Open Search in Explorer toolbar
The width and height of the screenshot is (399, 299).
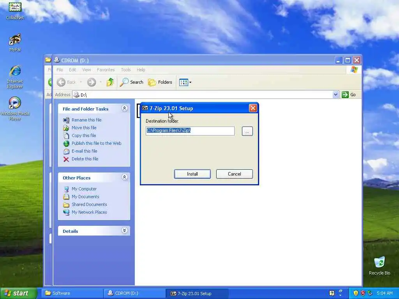click(x=131, y=82)
